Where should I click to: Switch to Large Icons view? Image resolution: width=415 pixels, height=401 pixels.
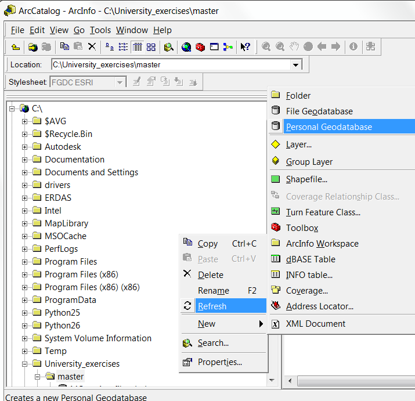point(110,47)
